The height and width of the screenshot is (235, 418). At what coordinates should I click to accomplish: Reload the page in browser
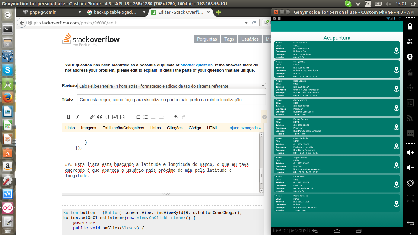pyautogui.click(x=254, y=23)
